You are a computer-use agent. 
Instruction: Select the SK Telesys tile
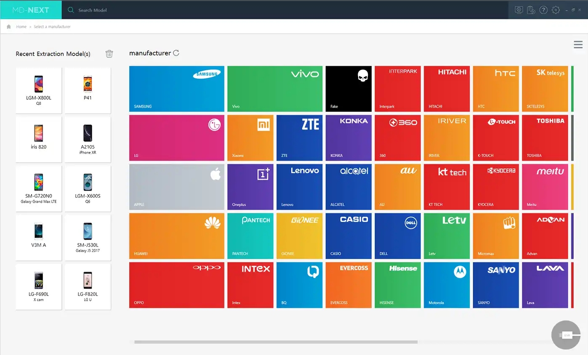pyautogui.click(x=545, y=89)
